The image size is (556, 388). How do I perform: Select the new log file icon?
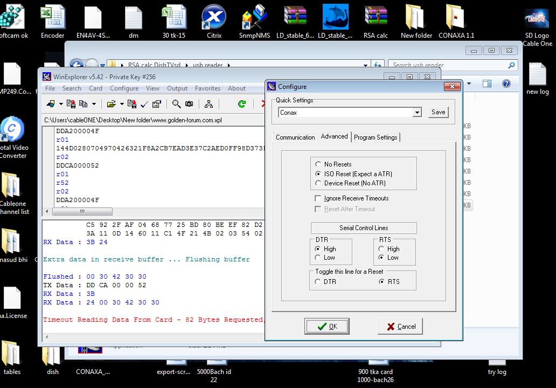(537, 79)
